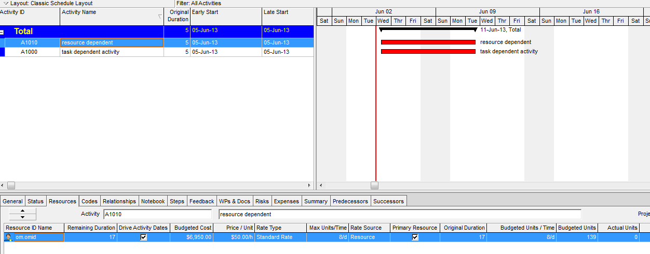Open the Successors tab
Screen dimensions: 650x254
pos(388,201)
